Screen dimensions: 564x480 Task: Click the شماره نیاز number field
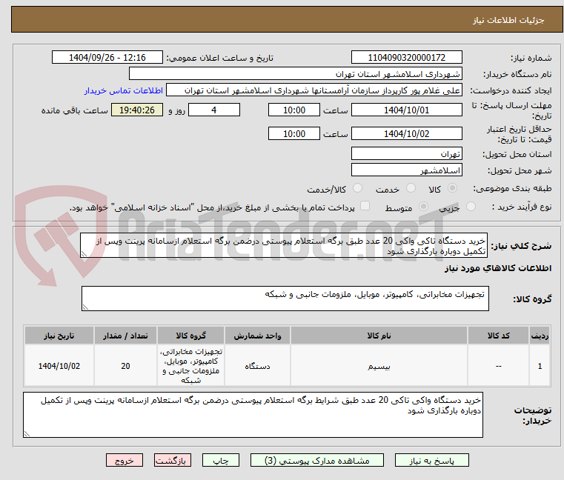pyautogui.click(x=406, y=58)
